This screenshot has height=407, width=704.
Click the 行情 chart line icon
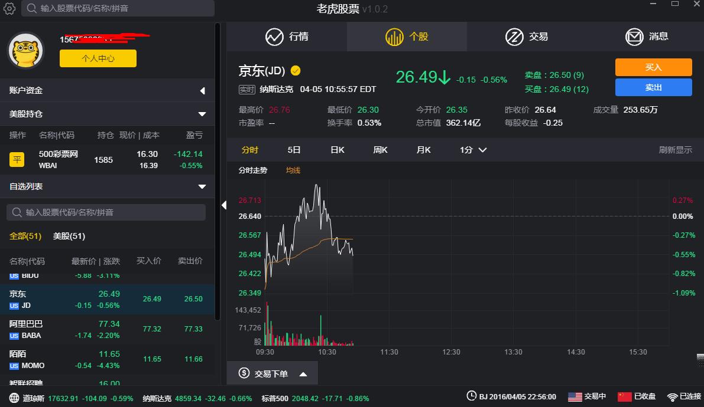(x=274, y=37)
